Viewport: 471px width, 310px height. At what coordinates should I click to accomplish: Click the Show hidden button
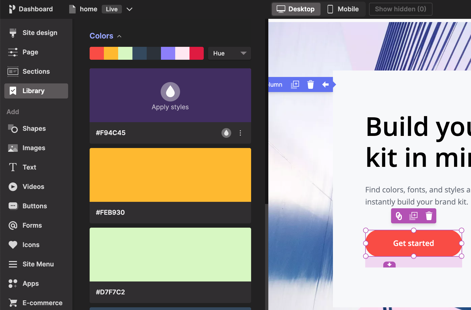pos(400,9)
